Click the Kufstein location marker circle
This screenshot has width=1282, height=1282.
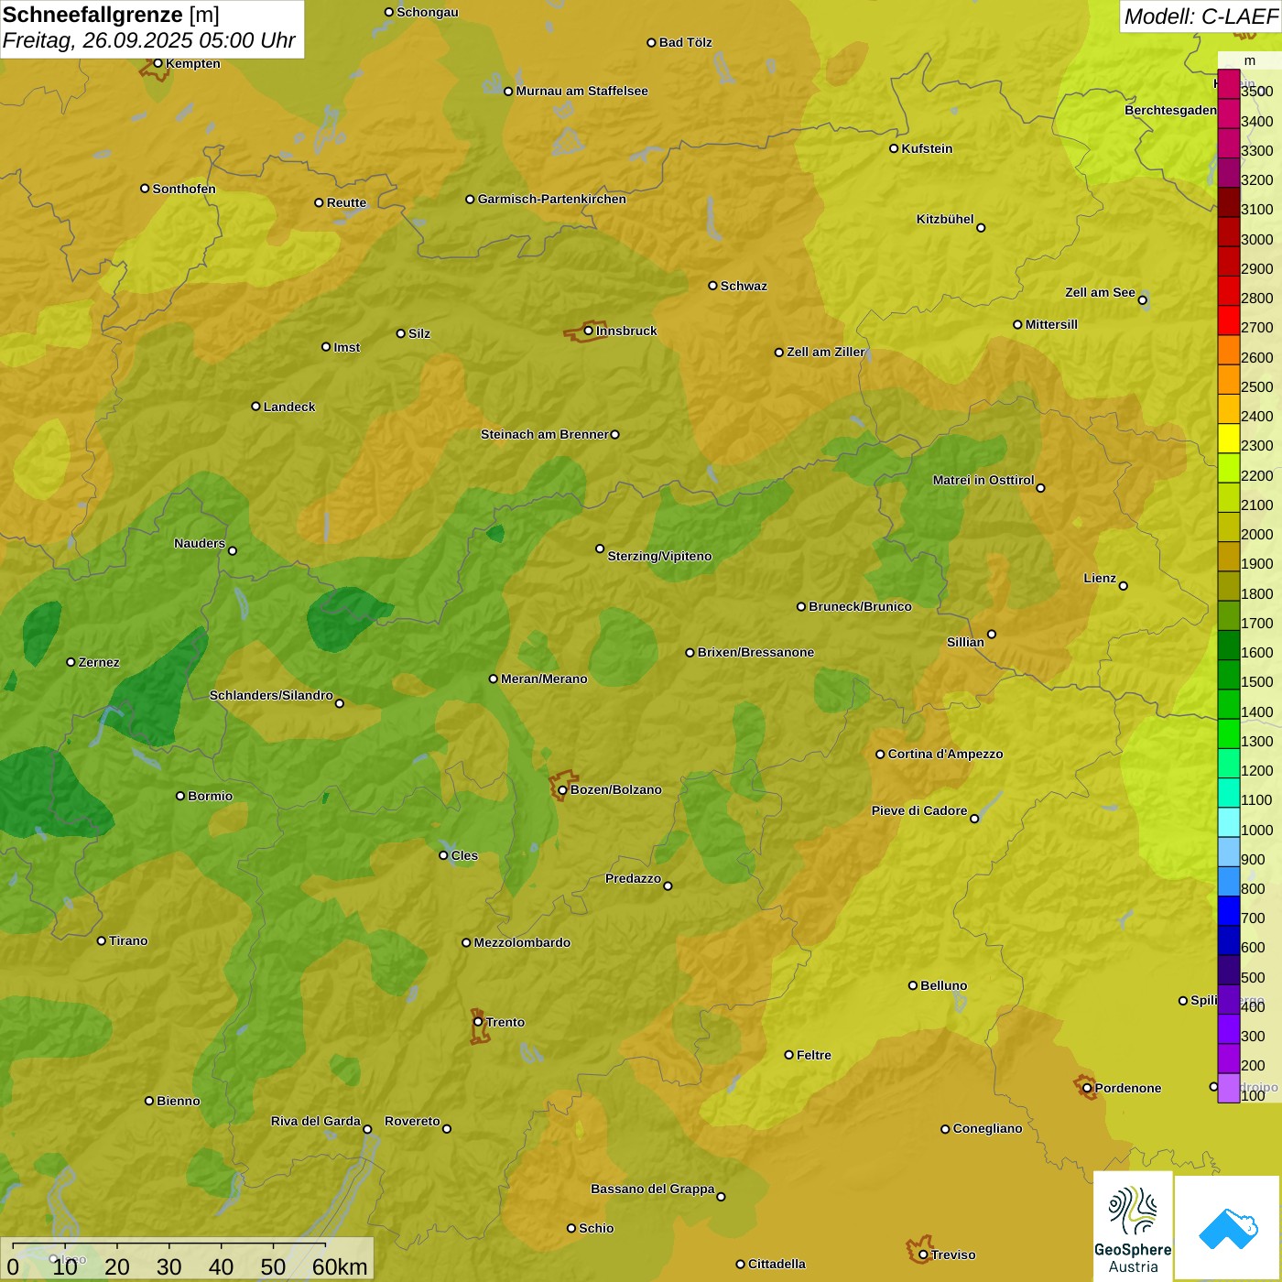[894, 148]
